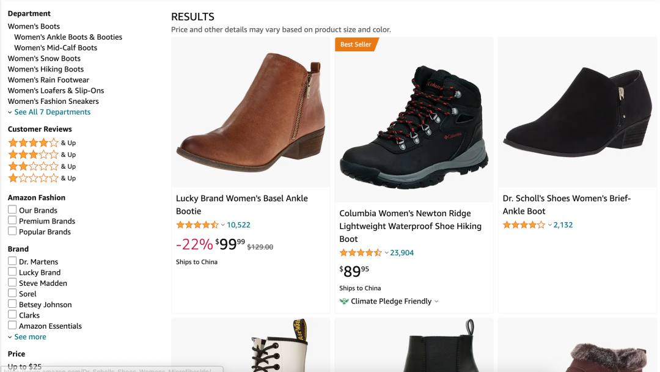The height and width of the screenshot is (372, 660).
Task: Expand See All 7 Departments
Action: click(52, 112)
